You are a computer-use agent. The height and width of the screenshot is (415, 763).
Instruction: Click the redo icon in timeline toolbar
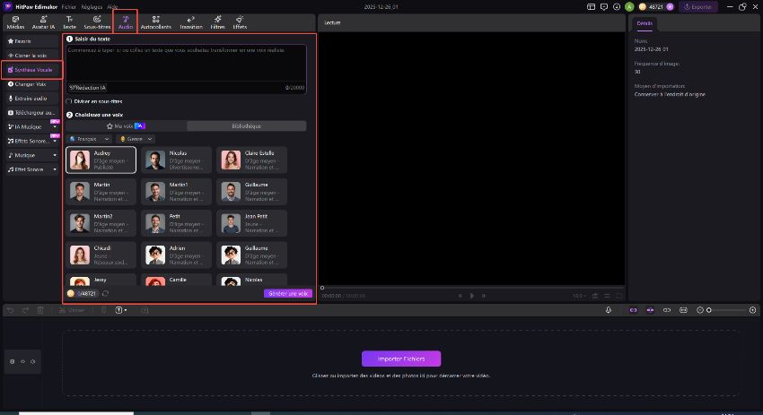(x=25, y=310)
